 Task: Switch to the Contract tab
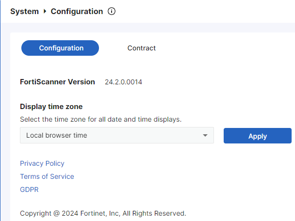(x=141, y=48)
